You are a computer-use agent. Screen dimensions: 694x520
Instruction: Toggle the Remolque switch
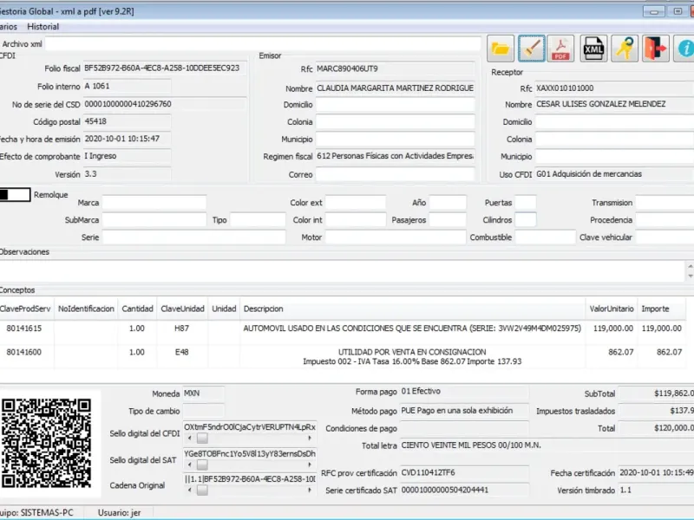click(16, 195)
